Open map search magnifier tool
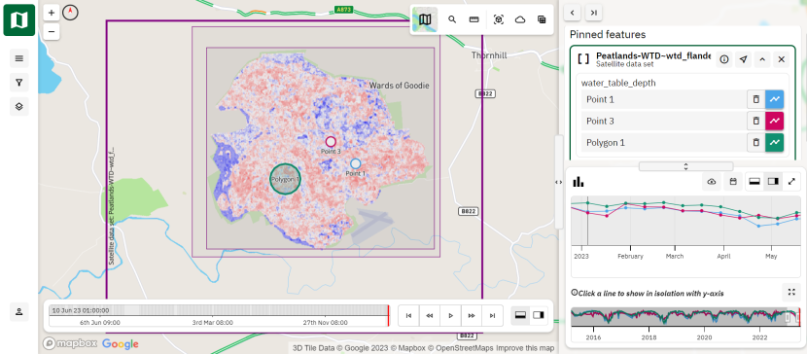Image resolution: width=807 pixels, height=354 pixels. tap(452, 19)
